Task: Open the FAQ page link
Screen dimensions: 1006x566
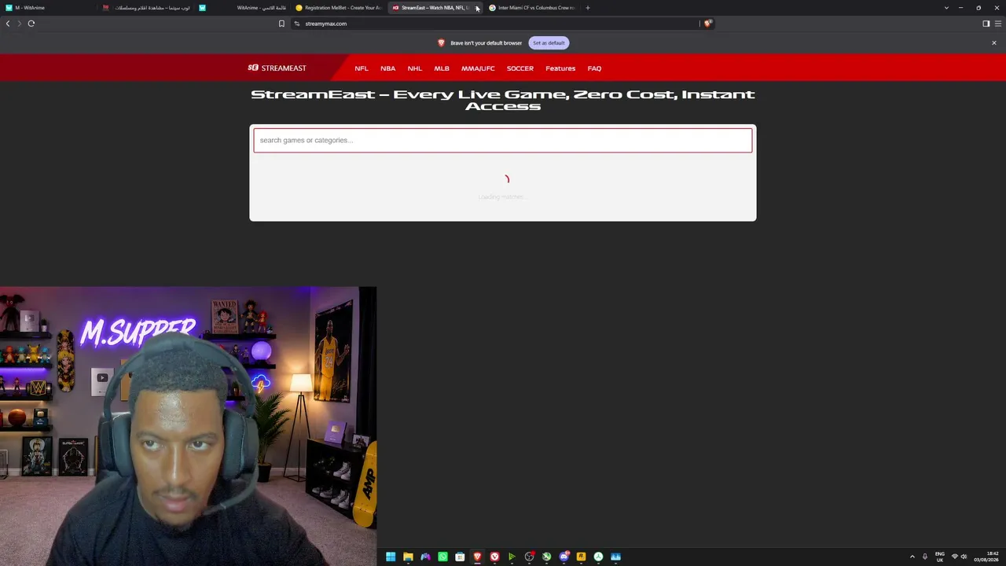Action: click(x=594, y=68)
